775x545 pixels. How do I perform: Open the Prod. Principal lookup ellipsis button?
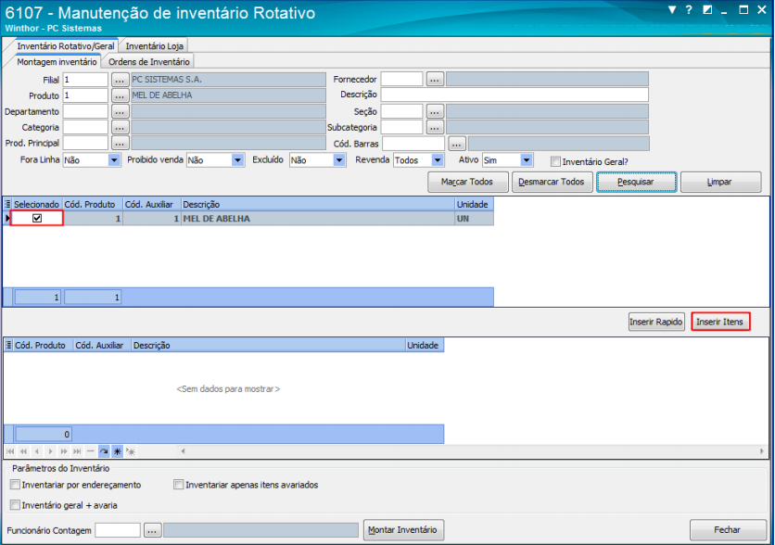[x=121, y=144]
